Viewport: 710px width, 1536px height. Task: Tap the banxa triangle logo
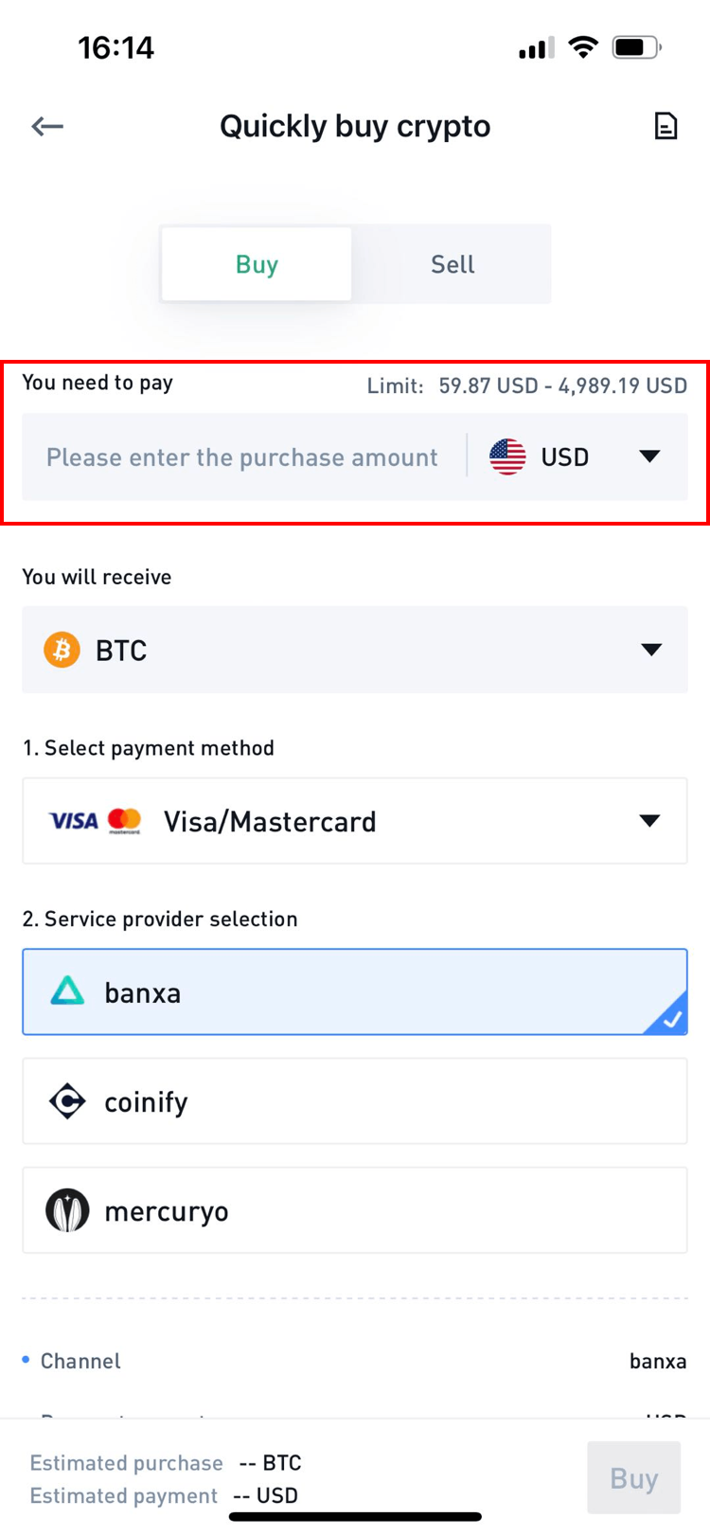tap(67, 991)
